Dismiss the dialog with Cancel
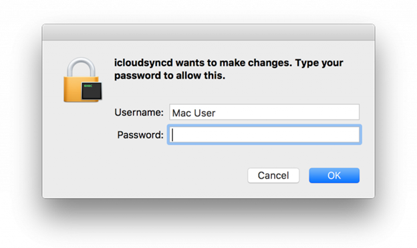The width and height of the screenshot is (417, 248). pyautogui.click(x=273, y=175)
